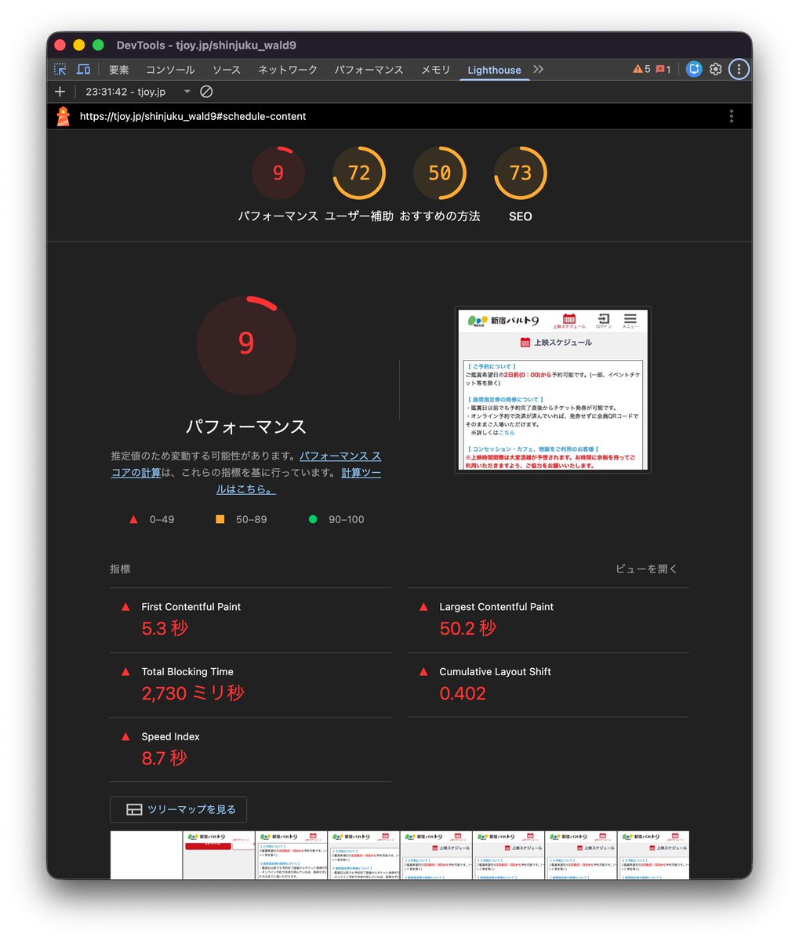Click the ツリーマップを見る button
The height and width of the screenshot is (941, 799).
coord(179,809)
